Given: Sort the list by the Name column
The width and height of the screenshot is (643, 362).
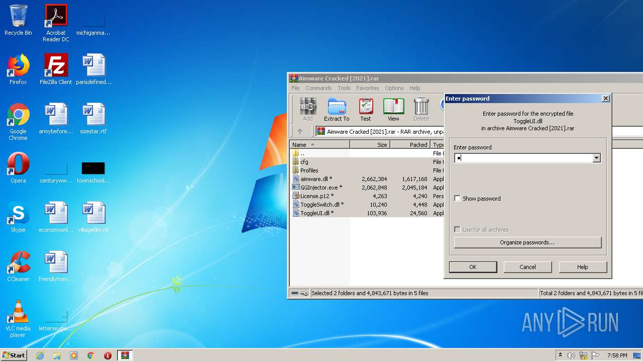Looking at the screenshot, I should (x=320, y=145).
